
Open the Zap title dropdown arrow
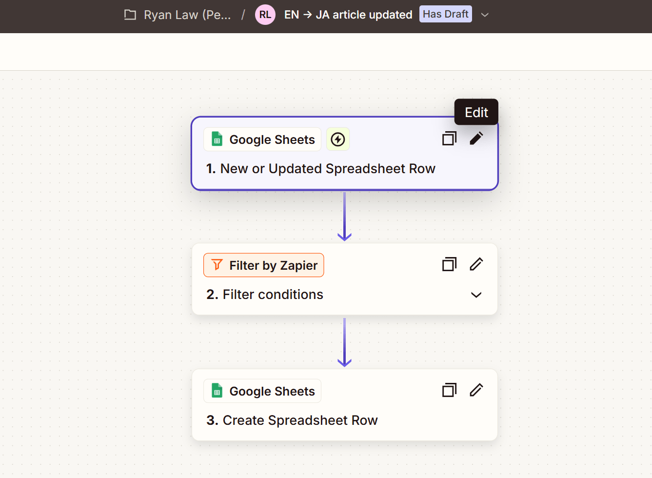[x=485, y=15]
